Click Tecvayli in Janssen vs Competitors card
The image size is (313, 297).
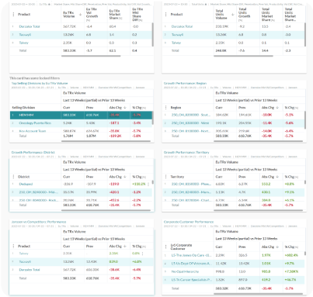tap(25, 261)
